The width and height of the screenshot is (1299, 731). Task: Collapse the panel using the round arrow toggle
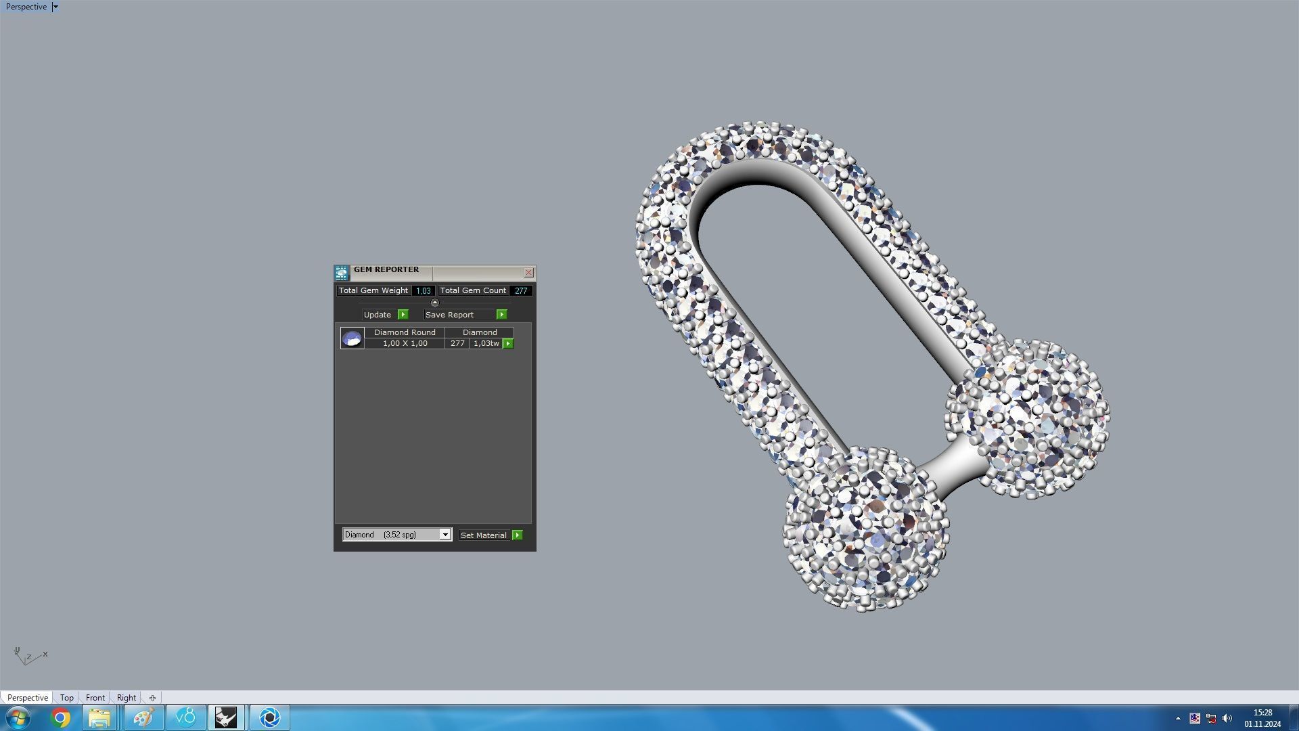(x=435, y=303)
